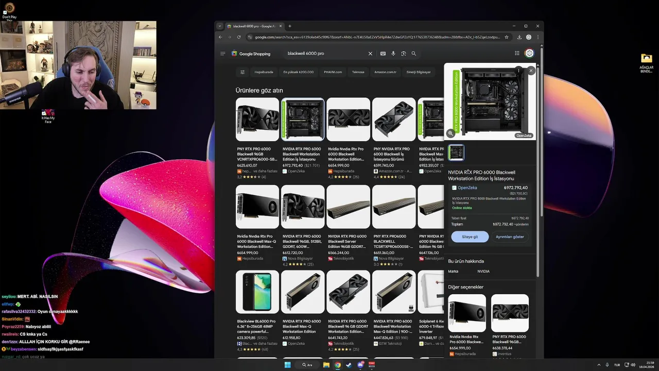Open the Windows Start menu
This screenshot has width=659, height=371.
(287, 365)
